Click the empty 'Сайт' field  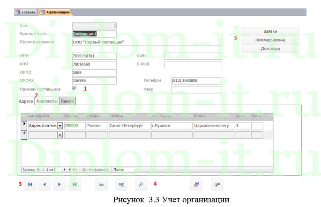point(193,56)
